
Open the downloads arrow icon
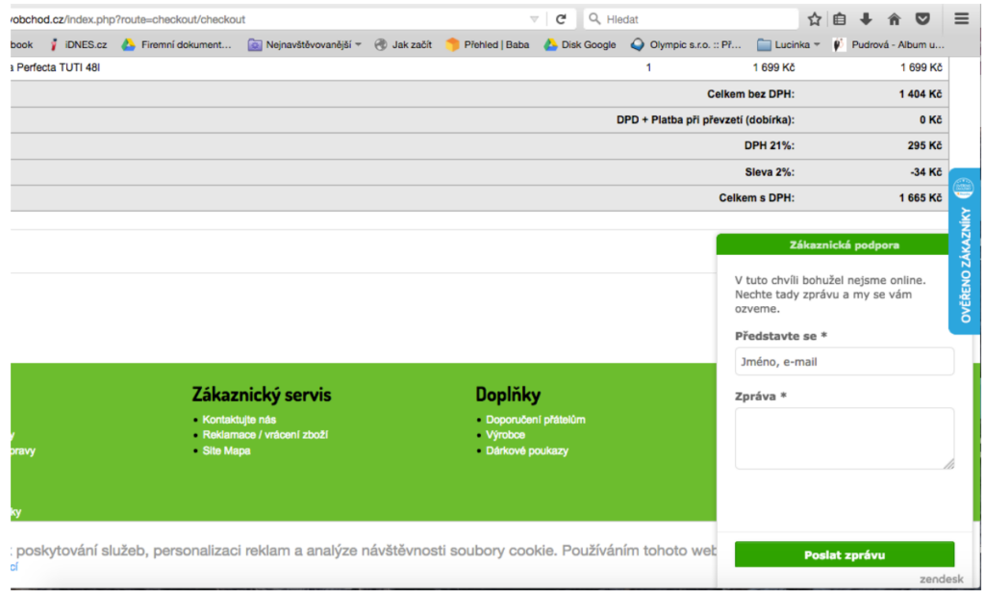(x=867, y=19)
